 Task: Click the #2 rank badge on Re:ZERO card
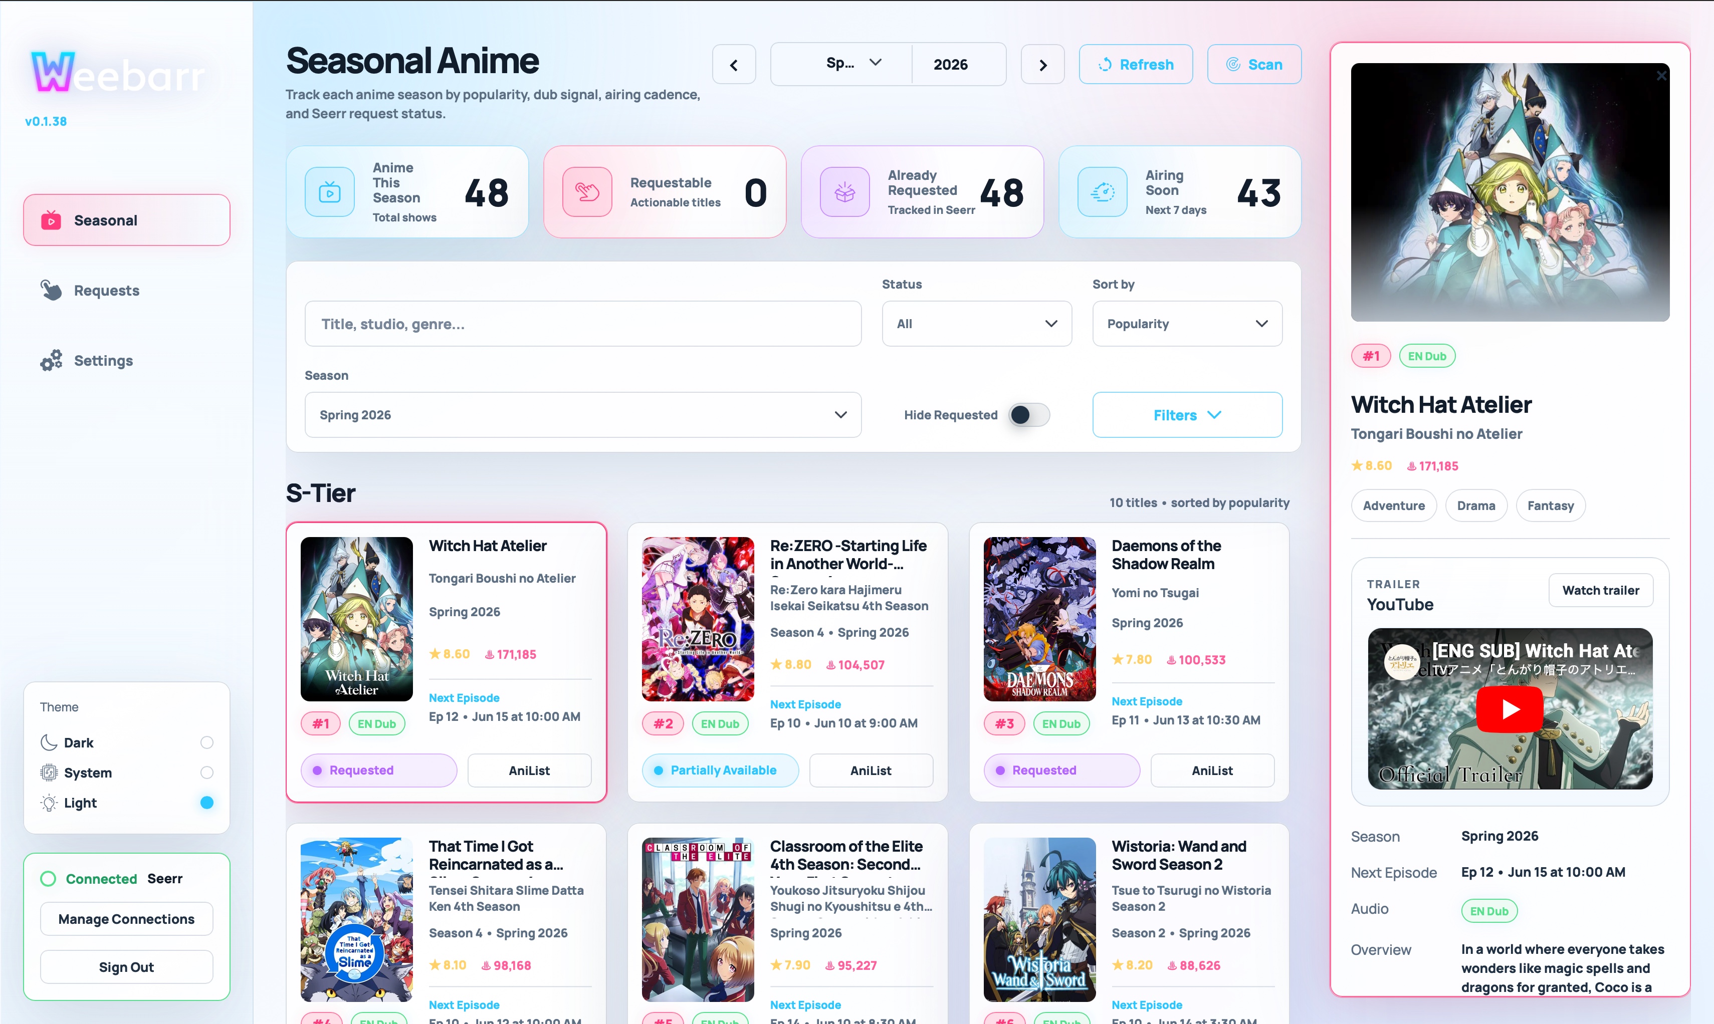663,724
